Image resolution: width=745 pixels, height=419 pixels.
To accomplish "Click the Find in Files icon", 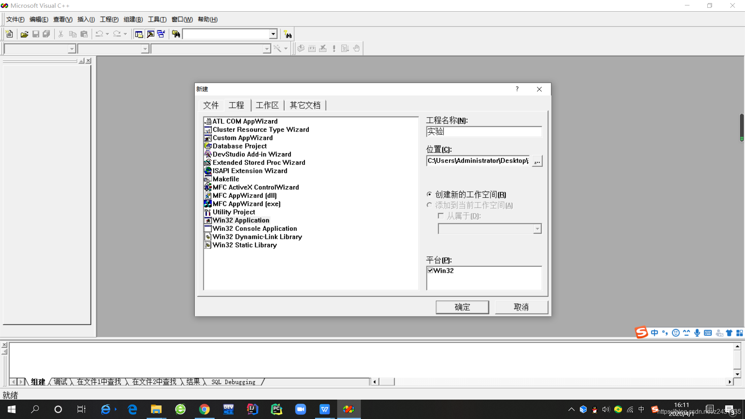I will 176,34.
